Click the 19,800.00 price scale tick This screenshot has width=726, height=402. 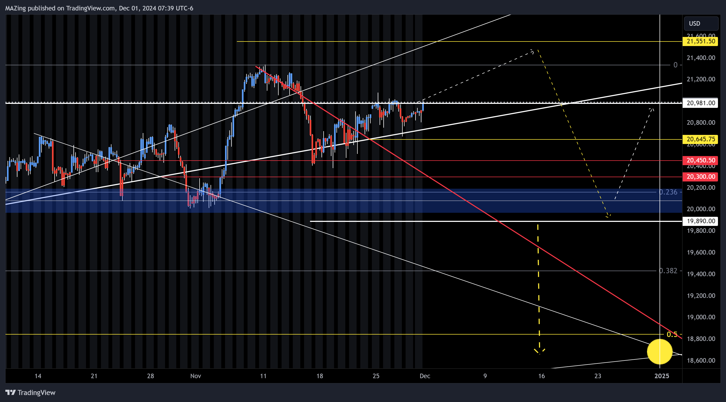(701, 230)
